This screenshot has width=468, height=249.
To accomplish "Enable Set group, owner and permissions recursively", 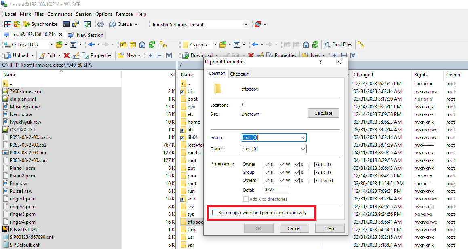I will tap(215, 213).
